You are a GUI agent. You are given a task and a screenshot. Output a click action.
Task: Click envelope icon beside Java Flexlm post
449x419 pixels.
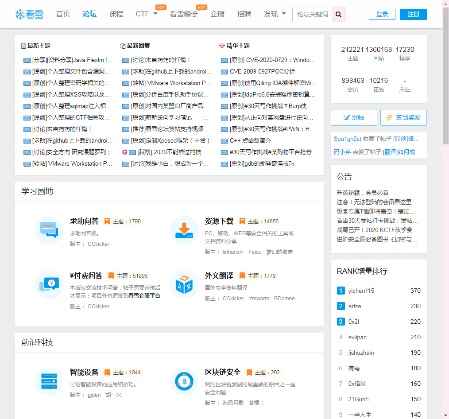[27, 60]
